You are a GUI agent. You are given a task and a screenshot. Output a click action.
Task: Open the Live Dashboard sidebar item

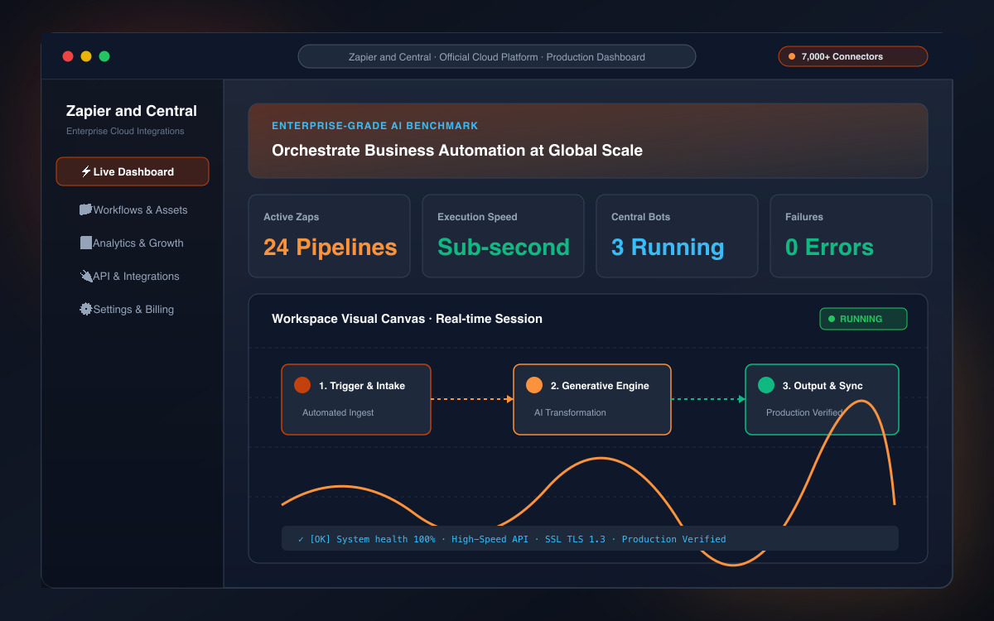pos(133,171)
